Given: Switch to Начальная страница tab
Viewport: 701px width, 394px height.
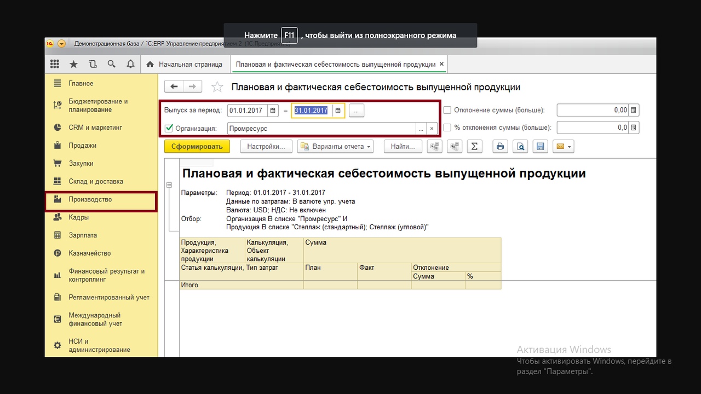Looking at the screenshot, I should pos(185,65).
